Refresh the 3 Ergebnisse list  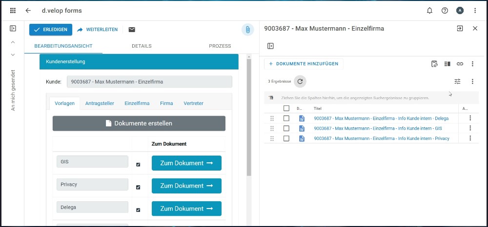click(x=300, y=82)
